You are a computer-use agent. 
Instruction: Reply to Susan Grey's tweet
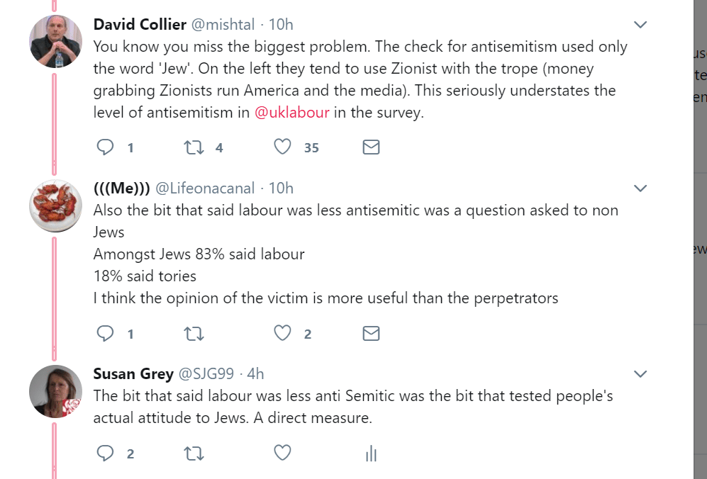[x=106, y=453]
